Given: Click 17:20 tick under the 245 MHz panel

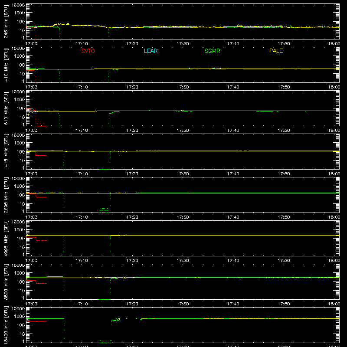Looking at the screenshot, I should (x=132, y=44).
